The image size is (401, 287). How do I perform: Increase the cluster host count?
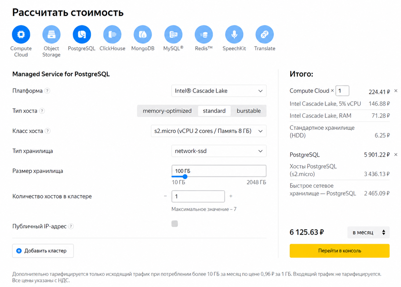pyautogui.click(x=231, y=196)
